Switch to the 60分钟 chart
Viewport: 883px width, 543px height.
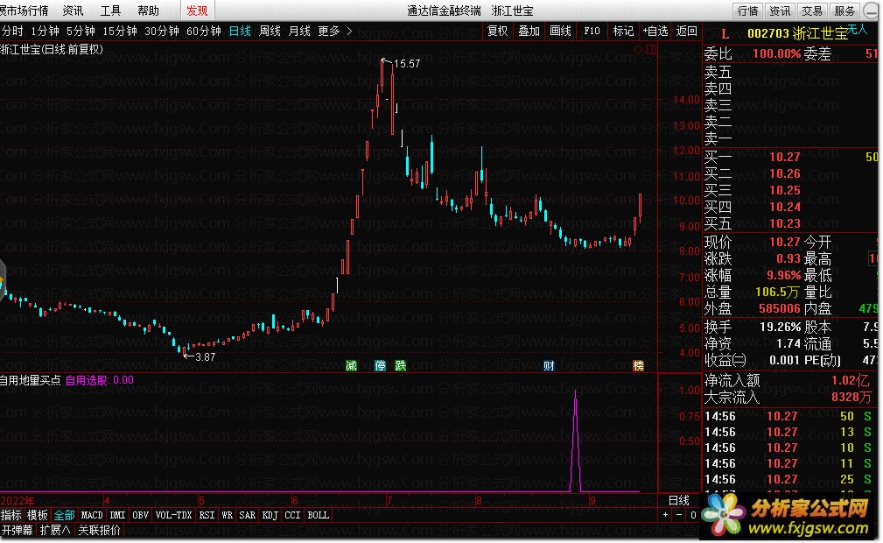click(x=204, y=31)
